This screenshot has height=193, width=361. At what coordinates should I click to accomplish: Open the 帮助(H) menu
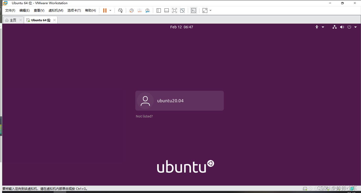pyautogui.click(x=90, y=10)
